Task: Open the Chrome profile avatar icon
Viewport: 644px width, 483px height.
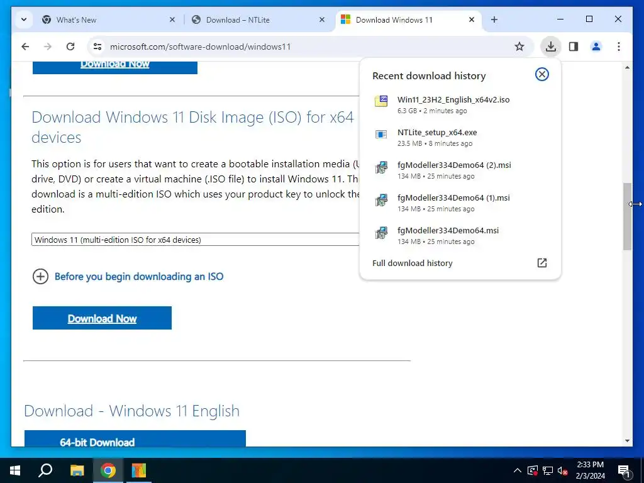Action: [x=596, y=47]
